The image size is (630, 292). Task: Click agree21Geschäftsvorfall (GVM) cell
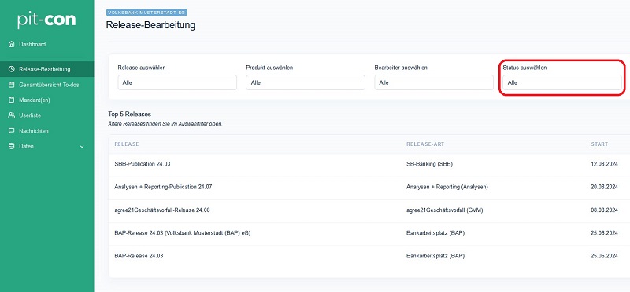445,210
